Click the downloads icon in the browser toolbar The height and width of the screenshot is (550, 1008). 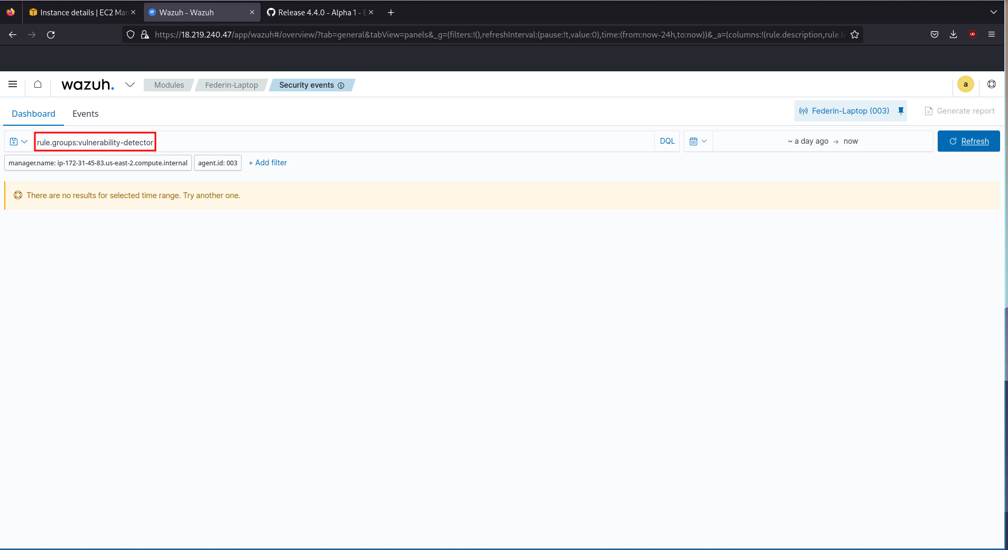pos(953,34)
